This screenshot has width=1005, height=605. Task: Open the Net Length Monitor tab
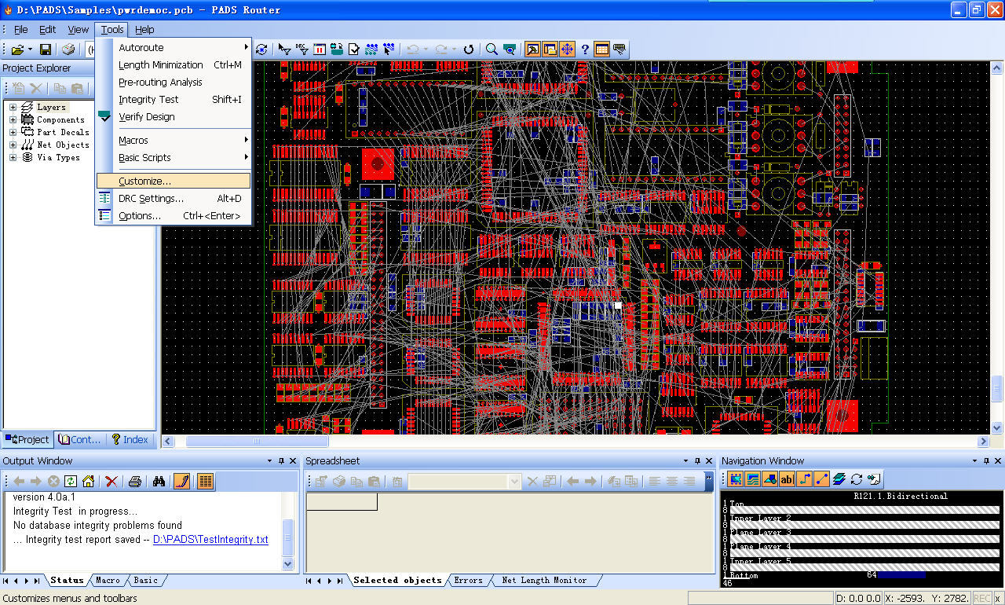[x=545, y=581]
